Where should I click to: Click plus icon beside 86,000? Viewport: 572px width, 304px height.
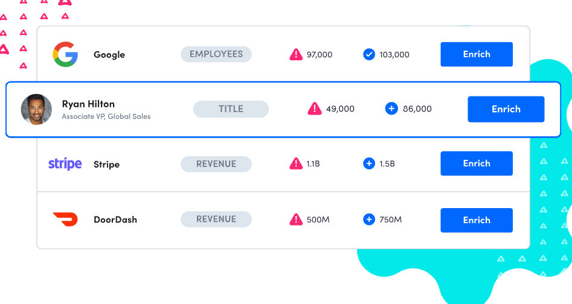[391, 109]
